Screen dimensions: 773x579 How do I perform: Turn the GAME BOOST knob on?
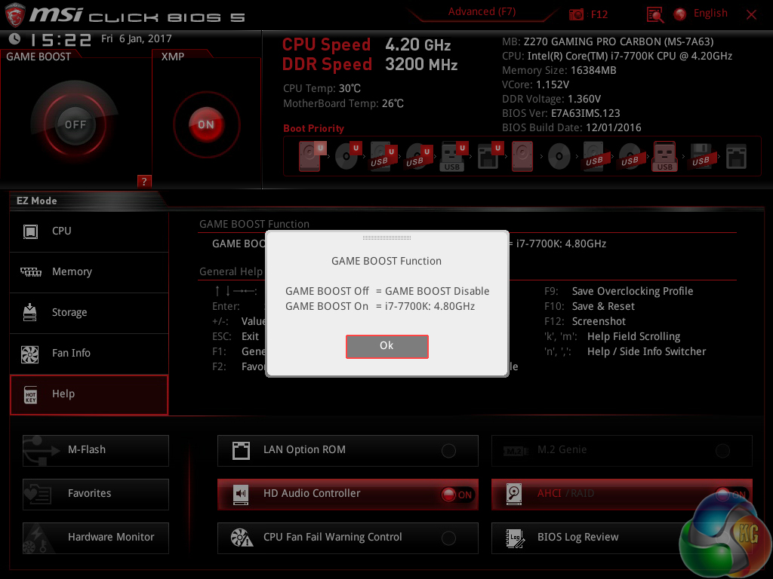point(75,124)
